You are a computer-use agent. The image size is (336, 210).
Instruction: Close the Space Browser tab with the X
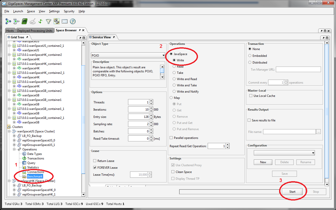83,30
